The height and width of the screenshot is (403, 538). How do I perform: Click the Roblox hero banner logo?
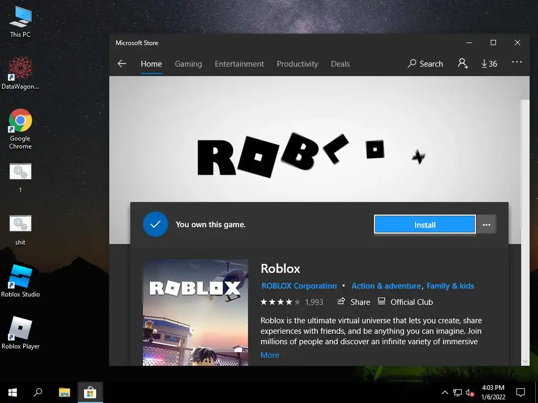pyautogui.click(x=311, y=155)
